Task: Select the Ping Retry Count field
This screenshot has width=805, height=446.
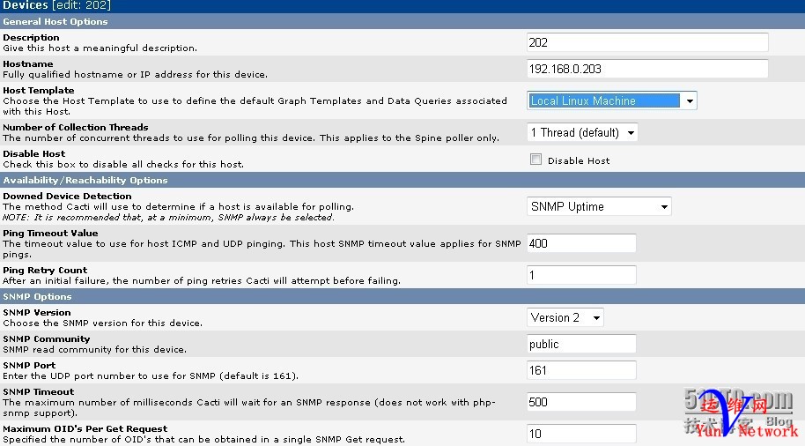Action: click(x=581, y=275)
